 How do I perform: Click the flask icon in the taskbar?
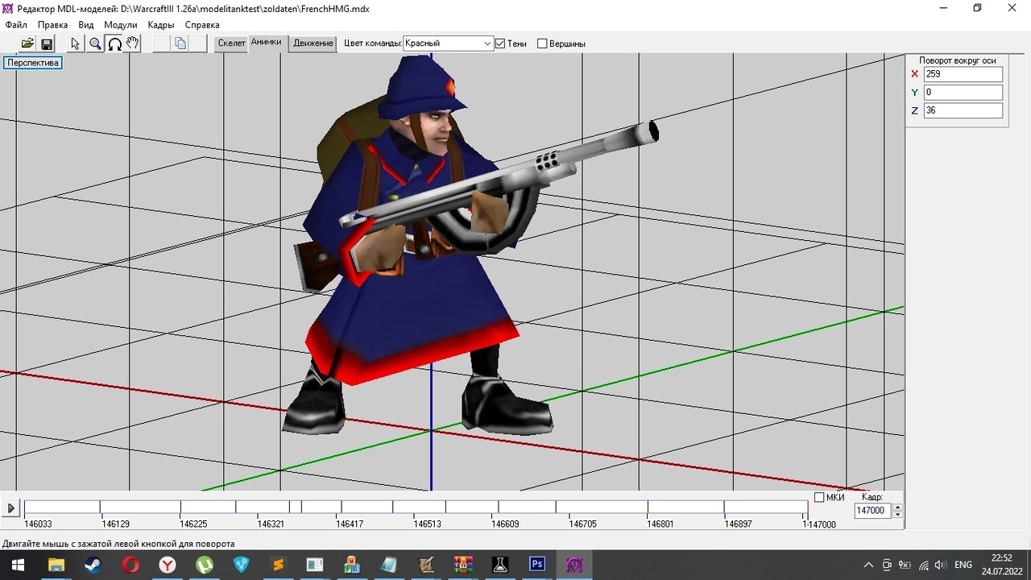(500, 565)
